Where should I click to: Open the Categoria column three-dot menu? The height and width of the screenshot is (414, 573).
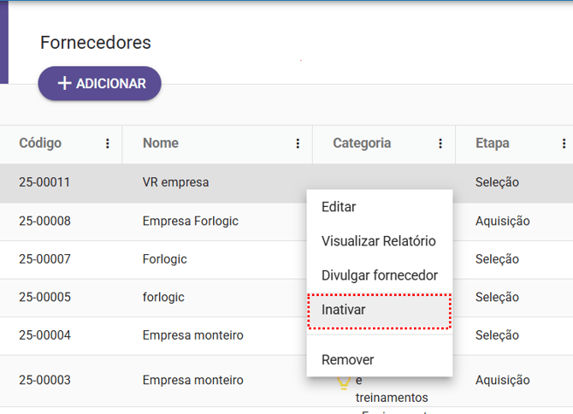click(x=440, y=144)
